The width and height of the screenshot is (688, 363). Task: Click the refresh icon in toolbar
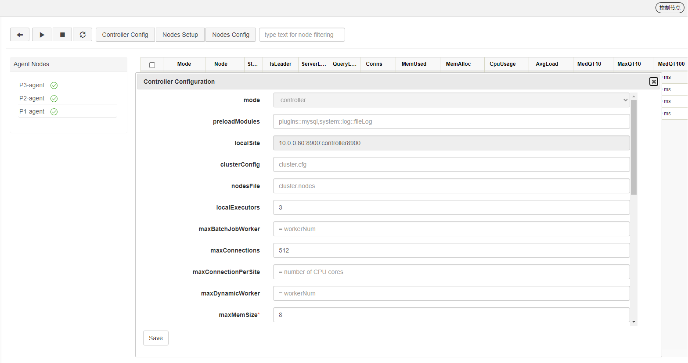pos(83,35)
